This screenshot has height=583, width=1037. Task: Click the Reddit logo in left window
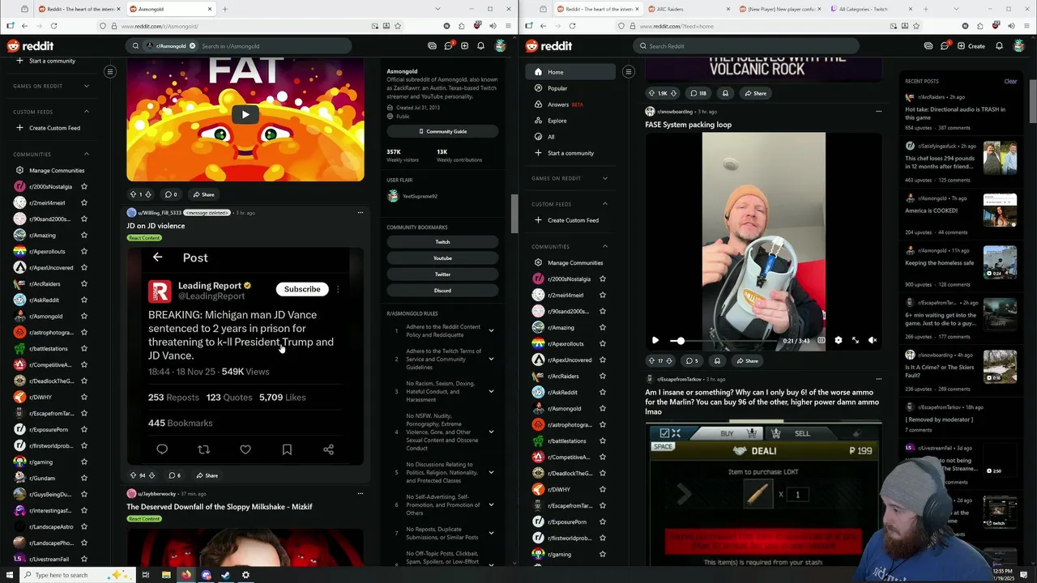click(x=30, y=46)
